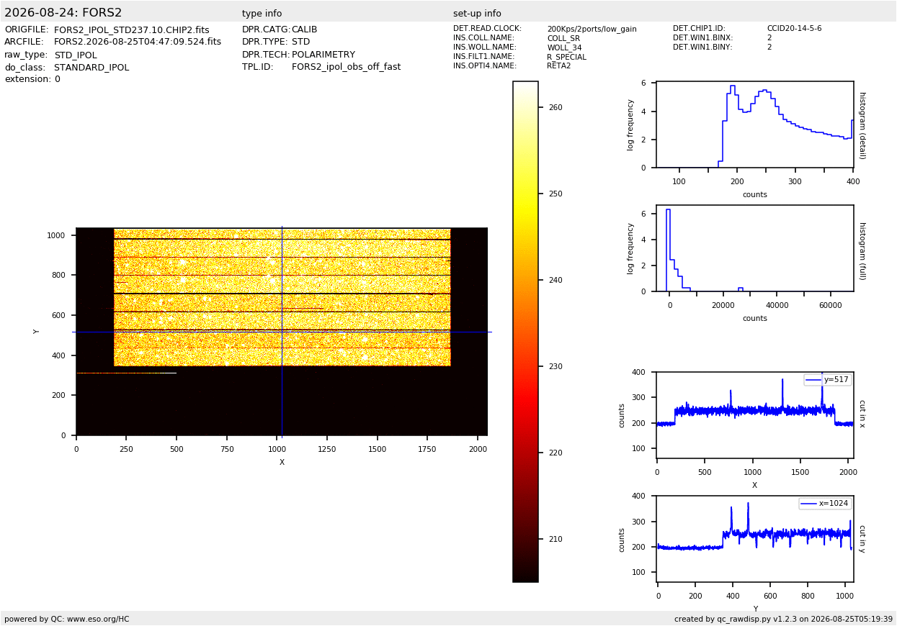Click the 260 tick label on colorbar
This screenshot has width=897, height=626.
pyautogui.click(x=556, y=108)
